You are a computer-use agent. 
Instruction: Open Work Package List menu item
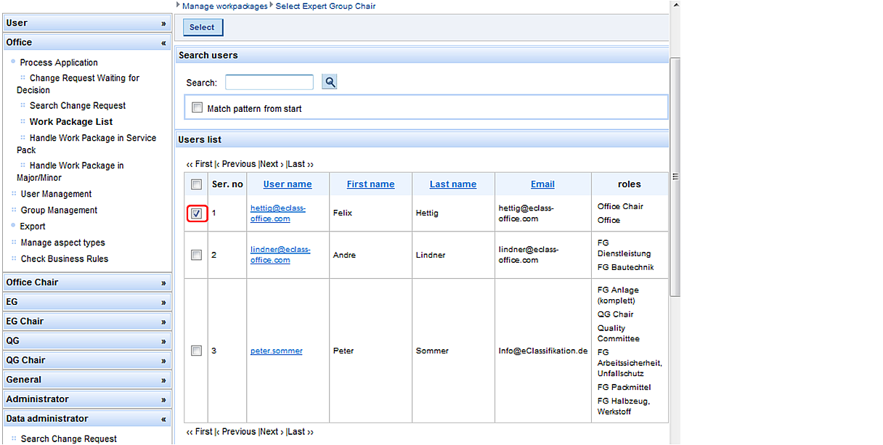click(x=71, y=122)
